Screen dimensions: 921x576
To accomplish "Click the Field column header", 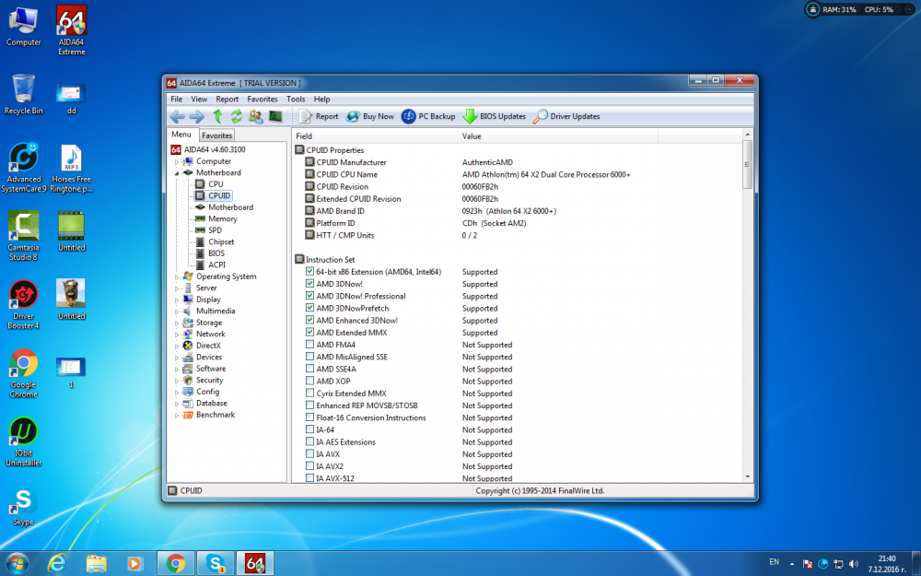I will [x=376, y=135].
